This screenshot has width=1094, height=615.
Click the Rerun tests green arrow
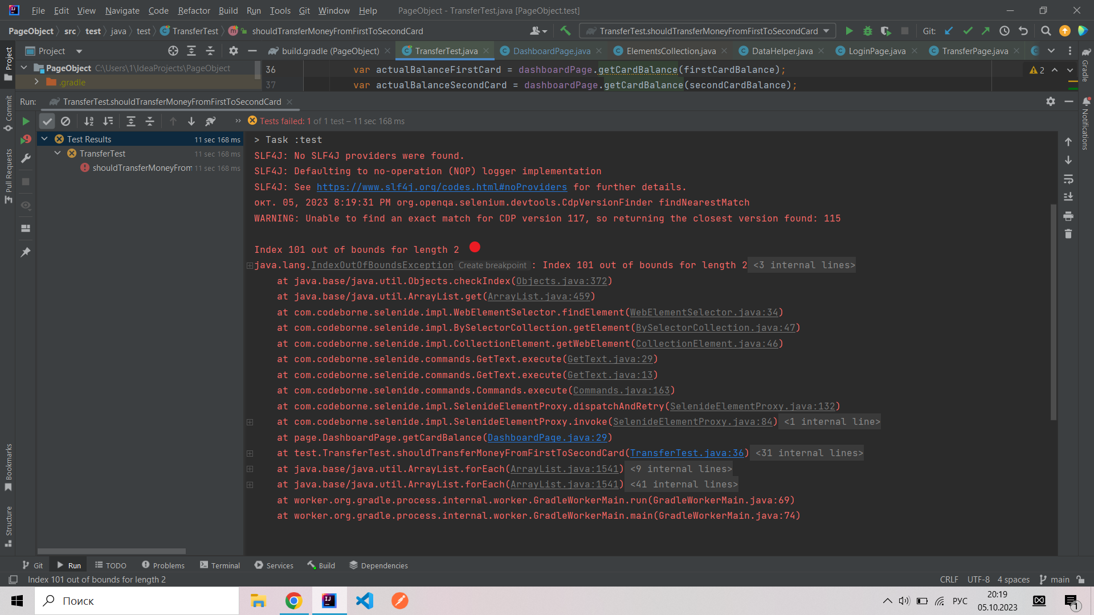26,121
